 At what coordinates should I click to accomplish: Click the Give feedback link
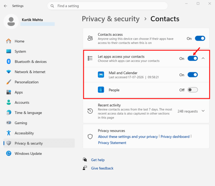102,168
